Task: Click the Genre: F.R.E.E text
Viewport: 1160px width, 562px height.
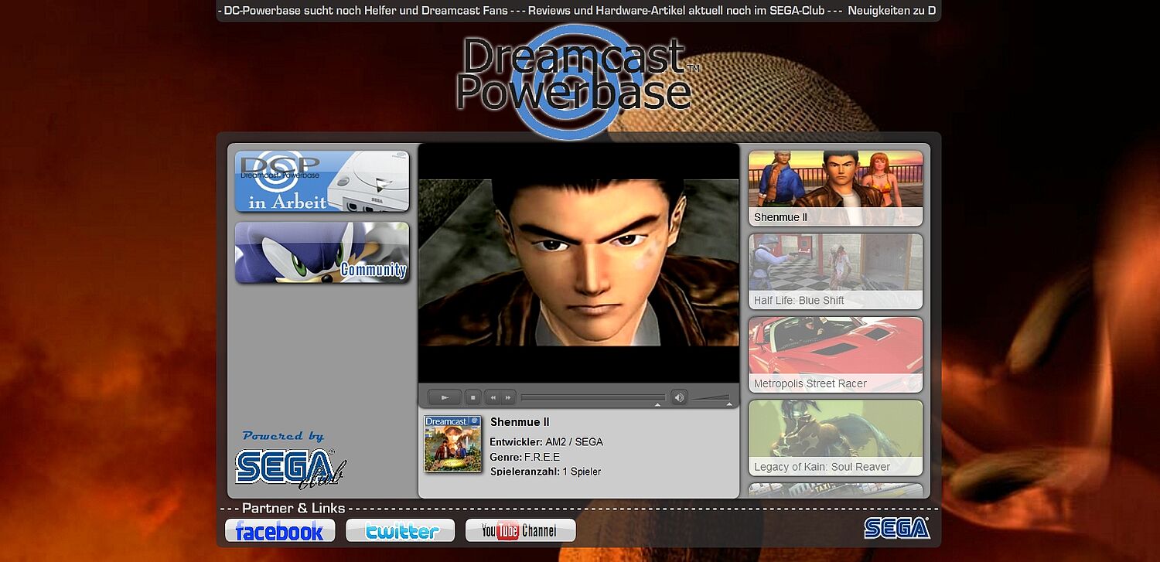Action: (x=525, y=457)
